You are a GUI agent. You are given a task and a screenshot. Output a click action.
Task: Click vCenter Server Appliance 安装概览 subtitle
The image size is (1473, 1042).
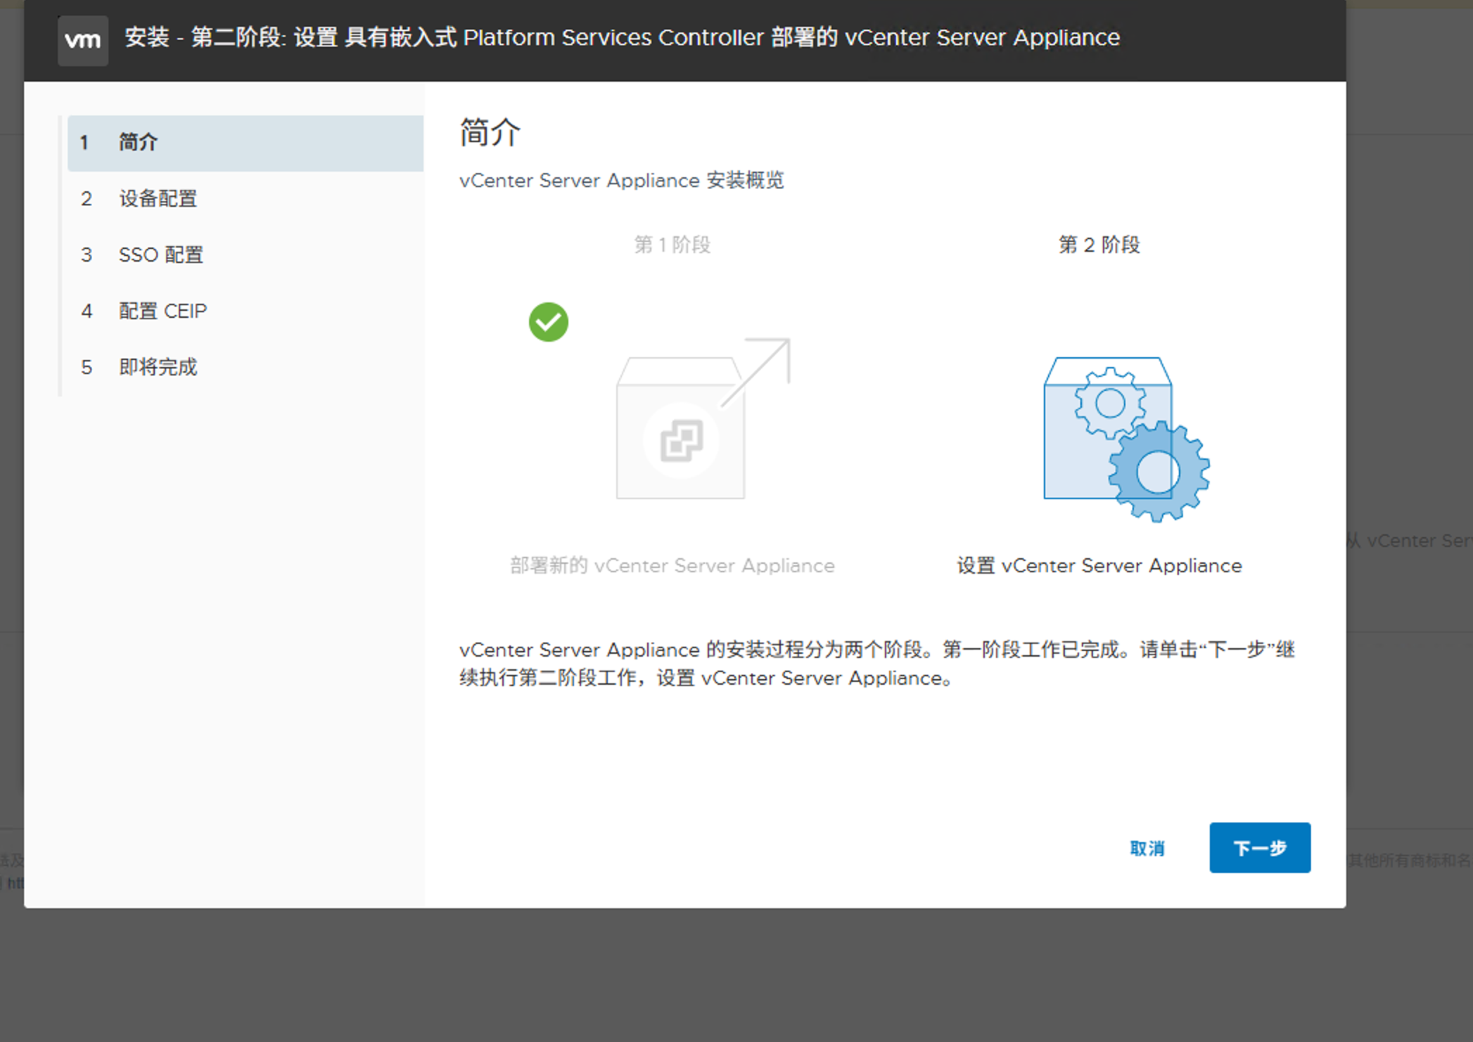[x=622, y=181]
